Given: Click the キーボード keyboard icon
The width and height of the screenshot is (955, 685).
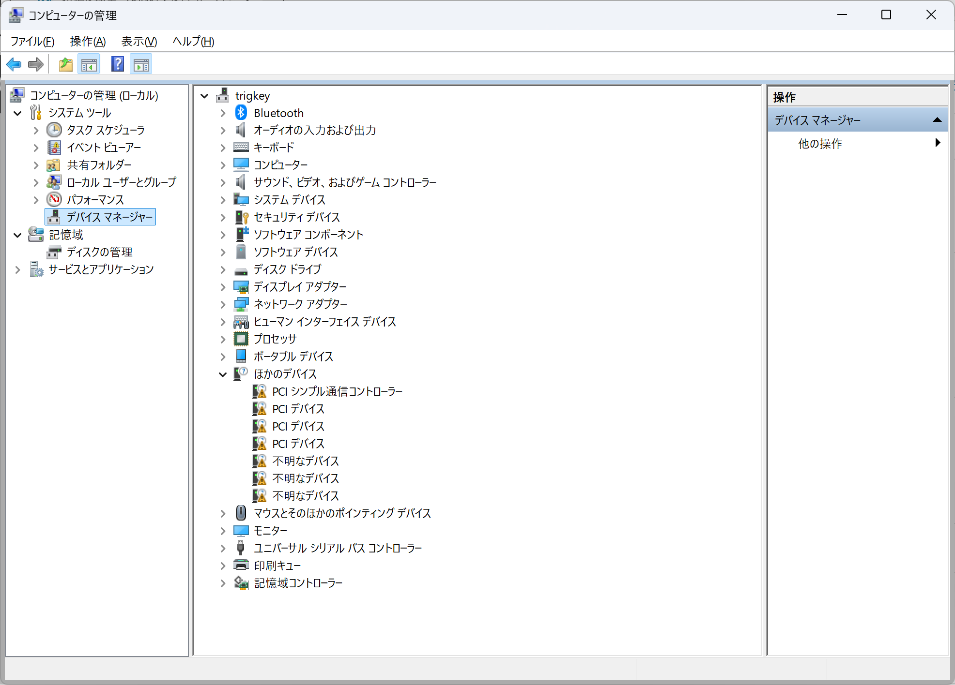Looking at the screenshot, I should tap(241, 147).
